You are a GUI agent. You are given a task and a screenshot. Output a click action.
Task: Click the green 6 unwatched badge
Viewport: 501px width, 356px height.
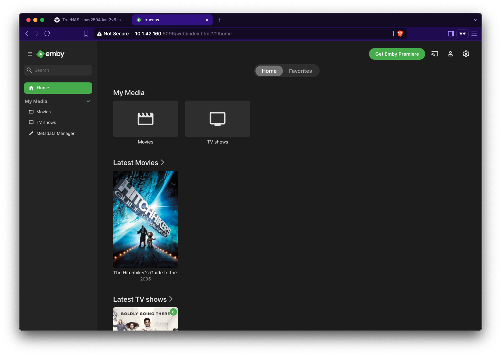(173, 312)
